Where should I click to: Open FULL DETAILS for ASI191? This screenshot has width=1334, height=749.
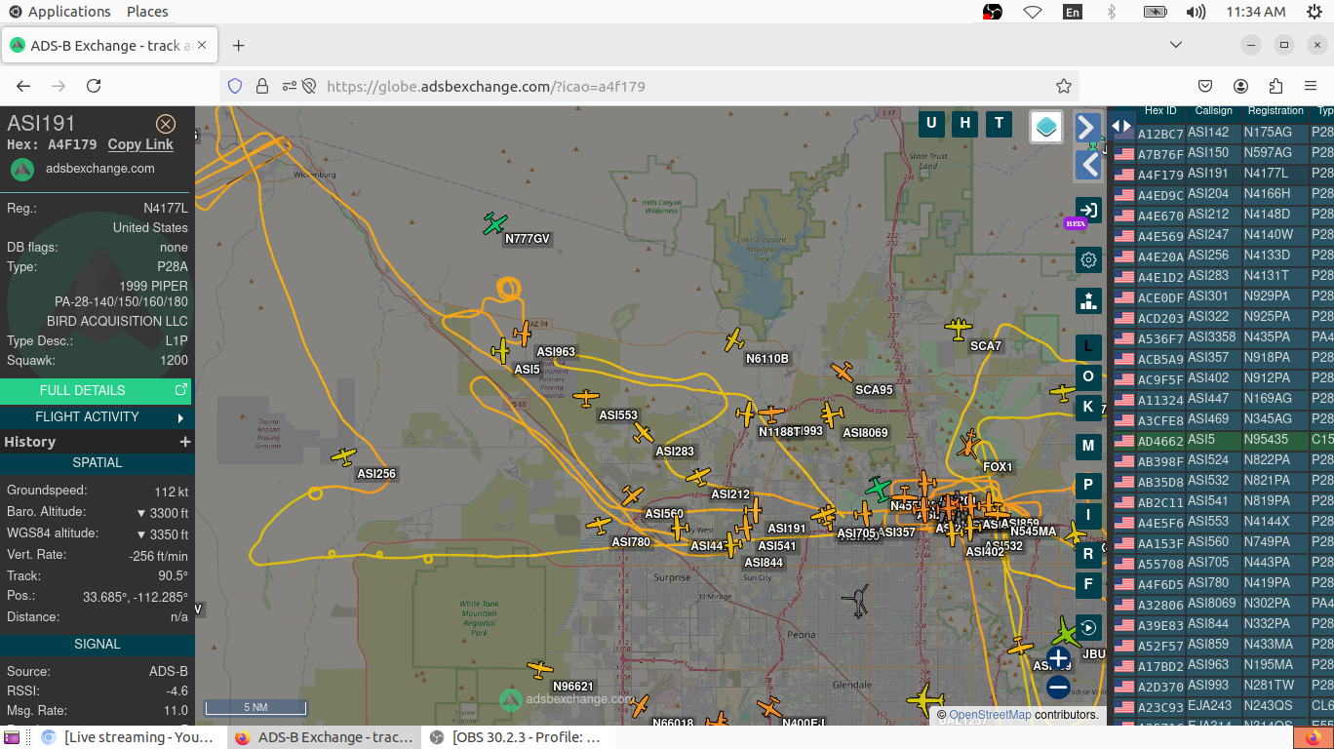(96, 391)
